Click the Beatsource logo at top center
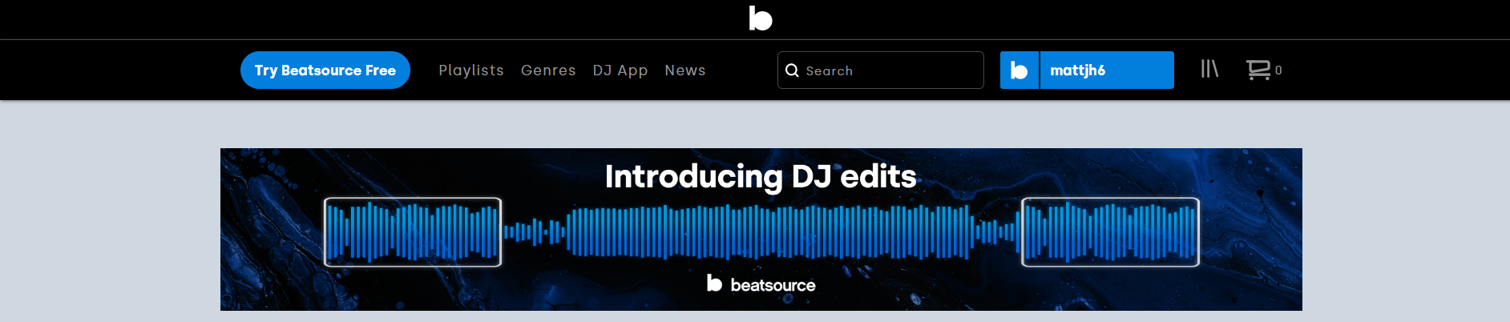Screen dimensions: 1510x322 point(760,18)
